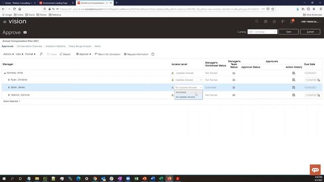
Task: Bookmark this page with star in address bar
Action: point(273,9)
